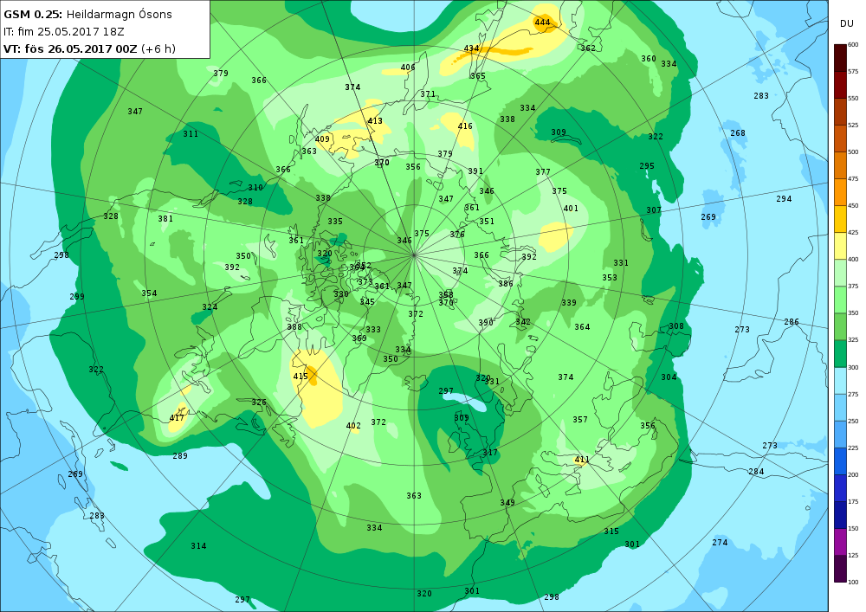Image resolution: width=866 pixels, height=612 pixels.
Task: Click the 295 value label
Action: [647, 166]
